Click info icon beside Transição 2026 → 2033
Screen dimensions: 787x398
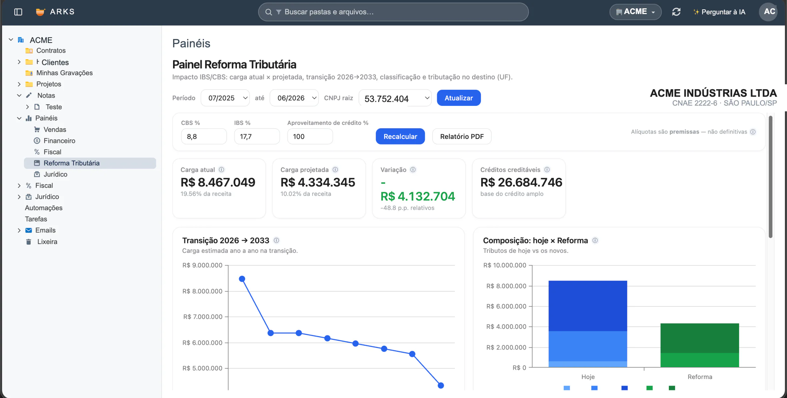coord(276,240)
